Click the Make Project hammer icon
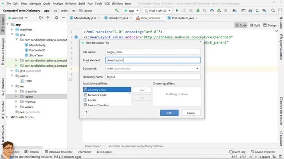 click(117, 11)
